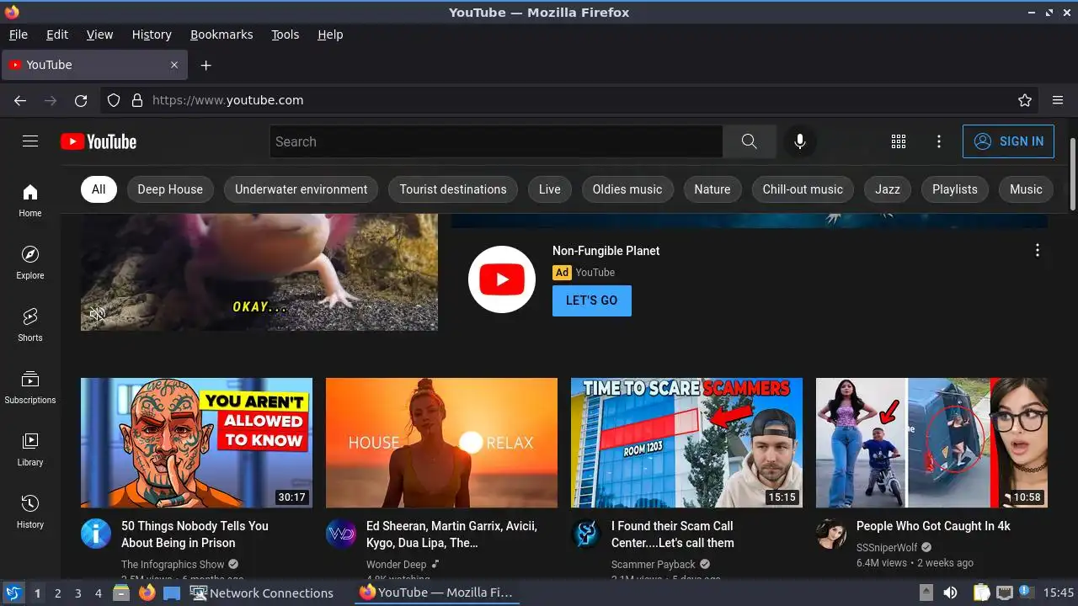
Task: Open Shorts in sidebar
Action: 30,325
